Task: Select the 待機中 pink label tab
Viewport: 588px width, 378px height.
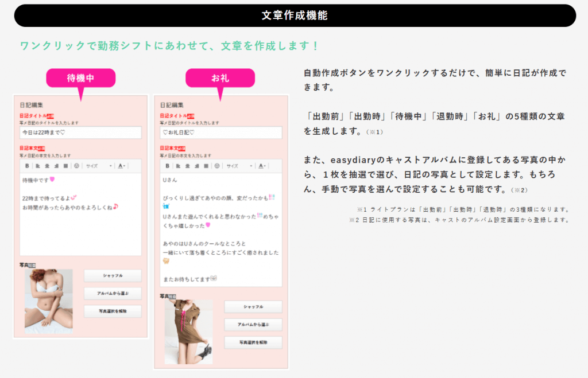Action: click(81, 78)
